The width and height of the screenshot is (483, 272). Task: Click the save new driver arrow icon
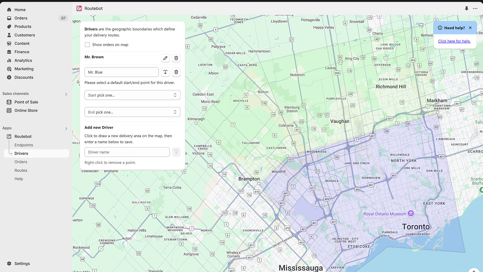click(x=176, y=152)
